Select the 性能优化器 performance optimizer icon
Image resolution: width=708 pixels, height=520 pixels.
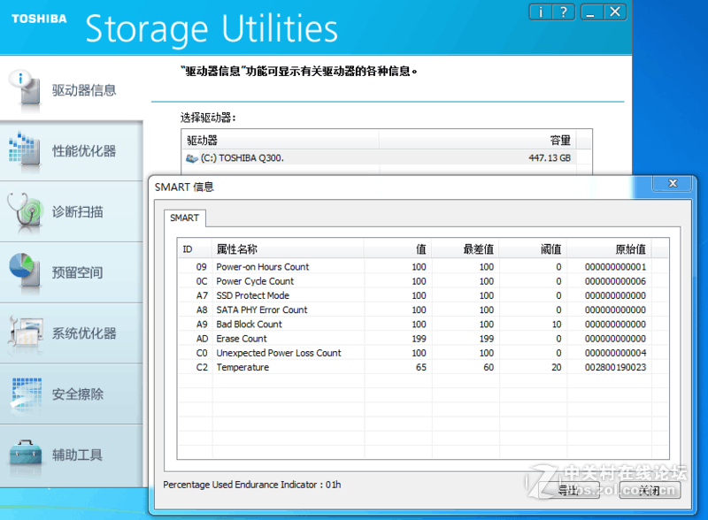pyautogui.click(x=23, y=150)
